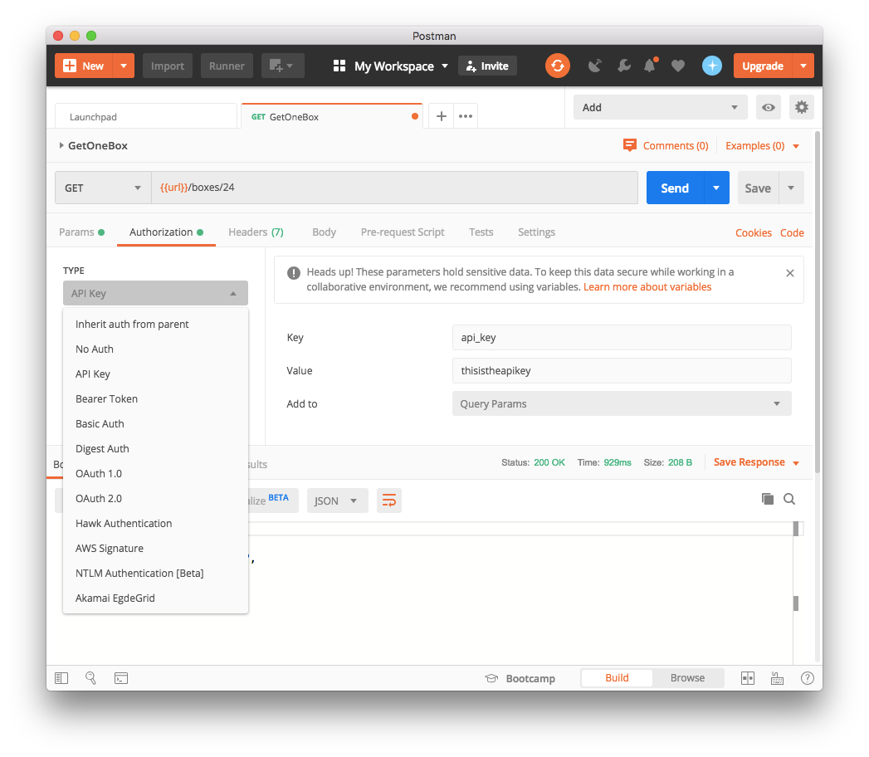Search within the response body
Screen dimensions: 869x757
coord(789,499)
